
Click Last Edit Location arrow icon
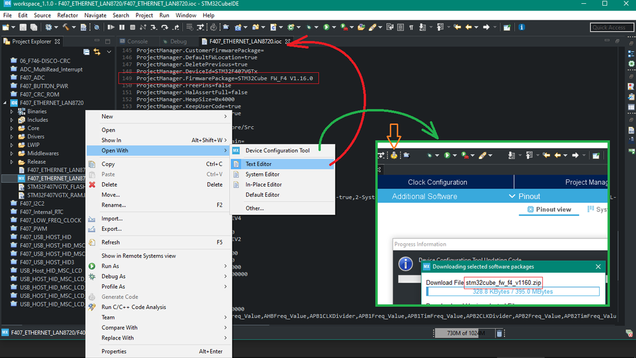(457, 27)
